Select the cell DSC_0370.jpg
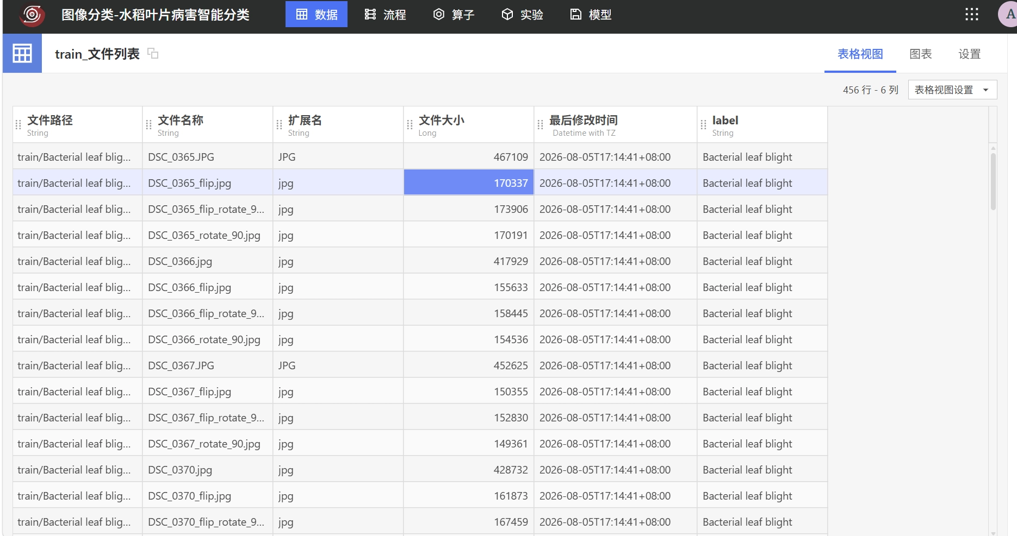 pos(208,470)
